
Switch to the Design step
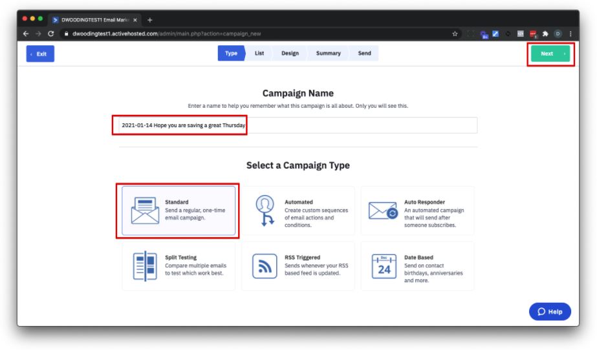click(x=290, y=54)
